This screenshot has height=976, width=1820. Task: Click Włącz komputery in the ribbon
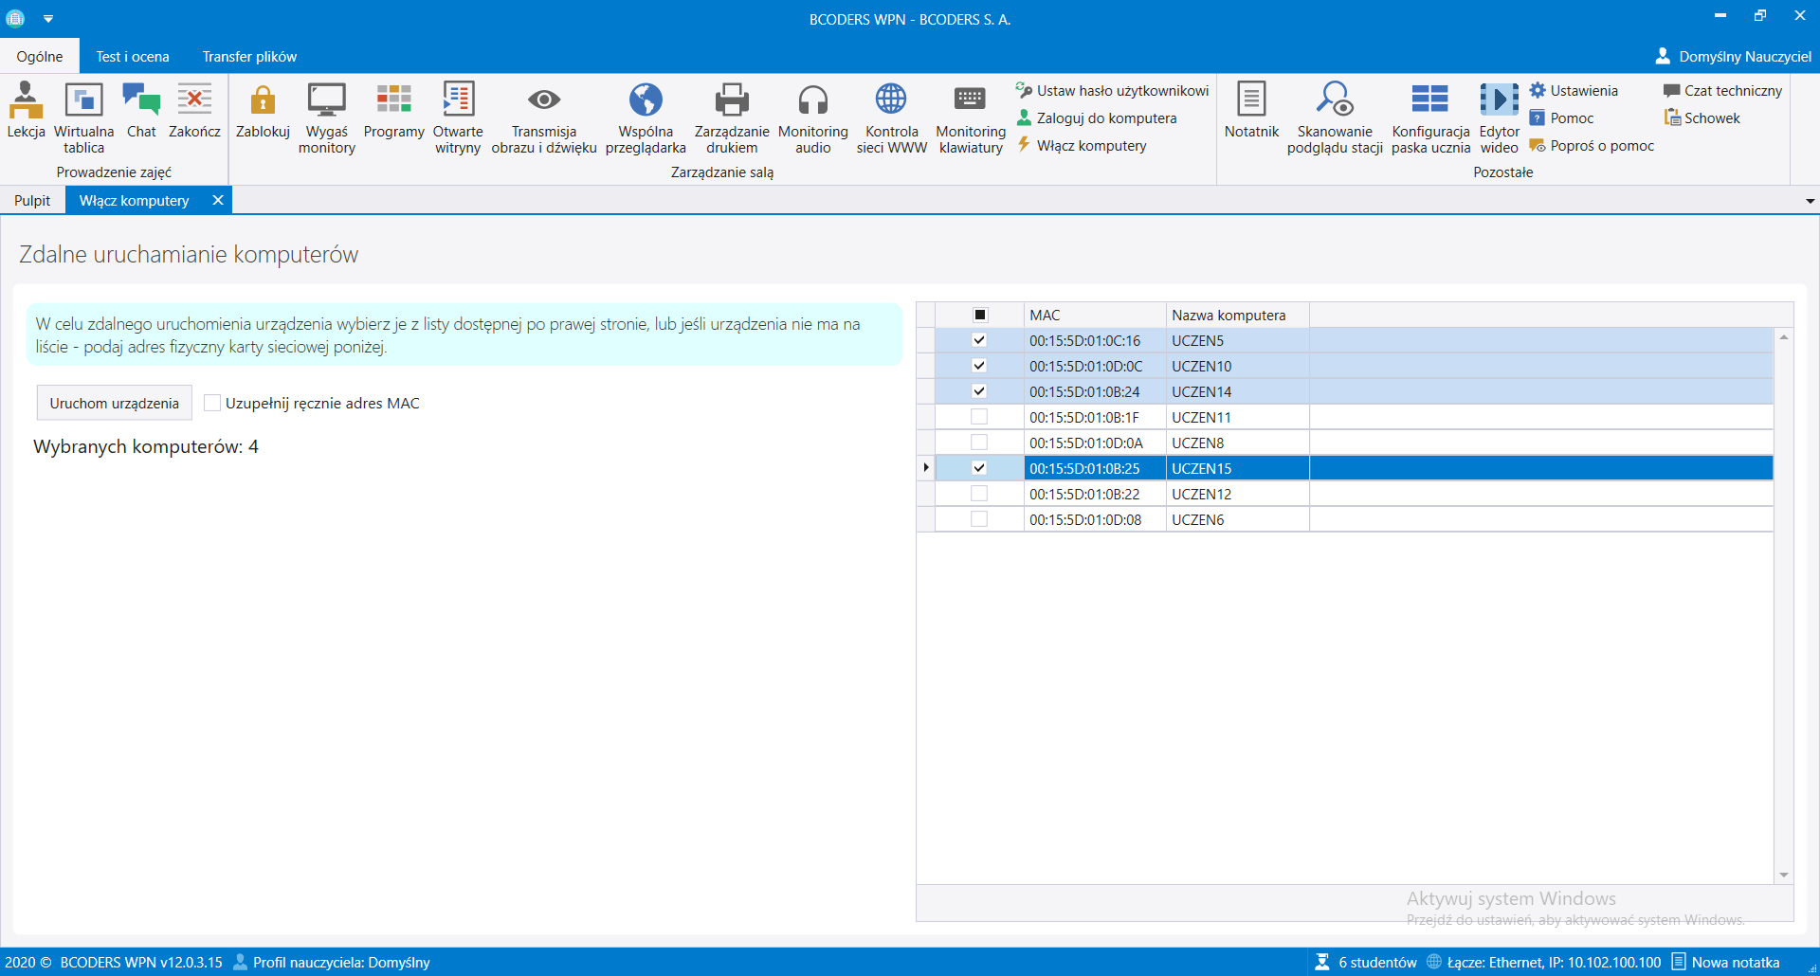click(x=1081, y=146)
